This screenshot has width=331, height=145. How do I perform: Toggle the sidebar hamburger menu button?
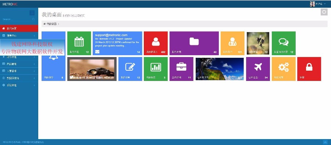click(x=32, y=13)
